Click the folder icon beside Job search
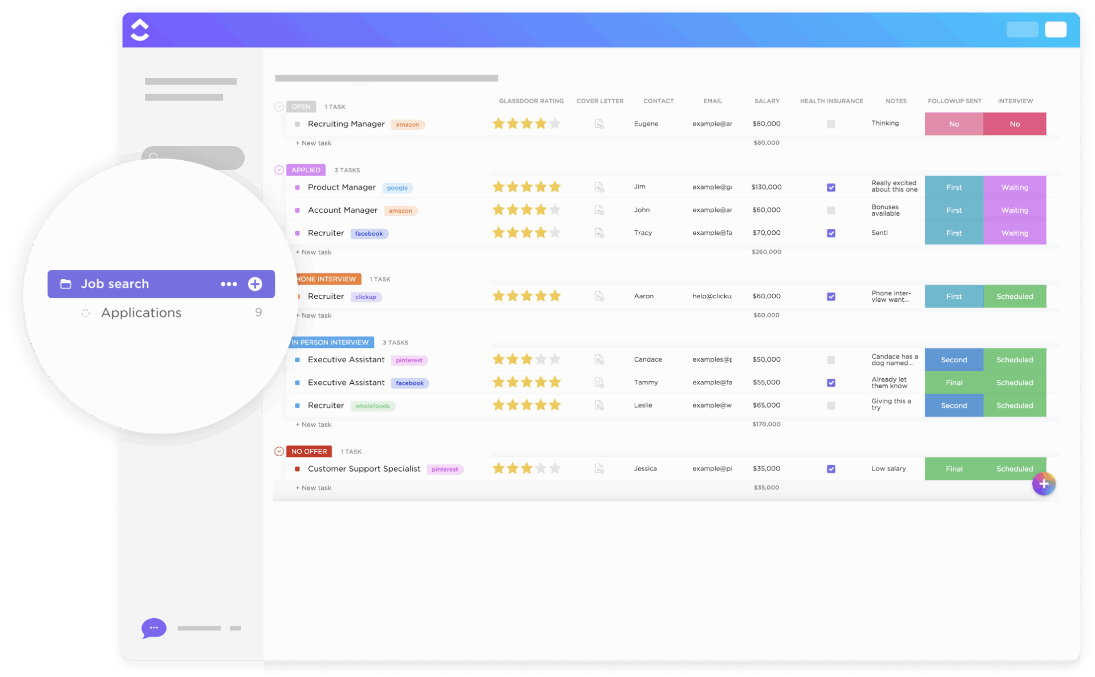The image size is (1095, 677). click(x=65, y=283)
